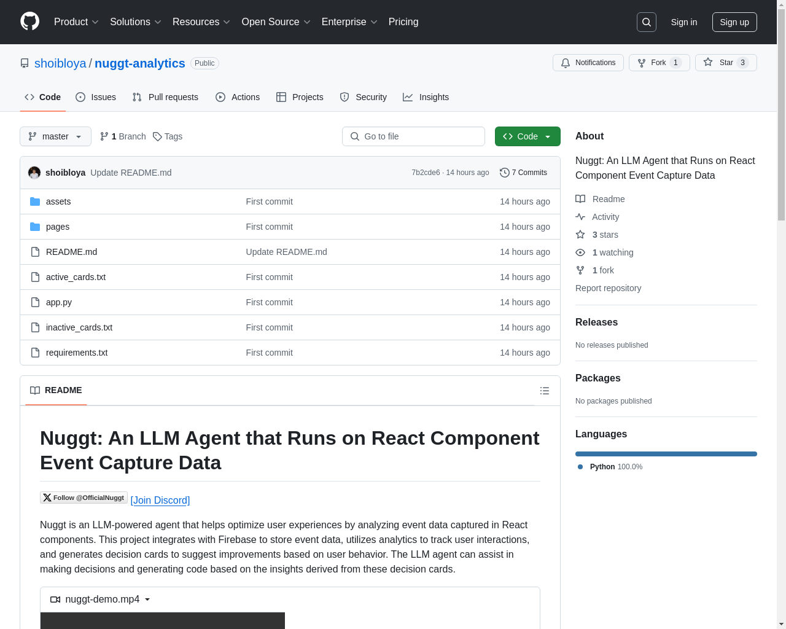Click the Releases heading link
786x629 pixels.
pos(596,322)
